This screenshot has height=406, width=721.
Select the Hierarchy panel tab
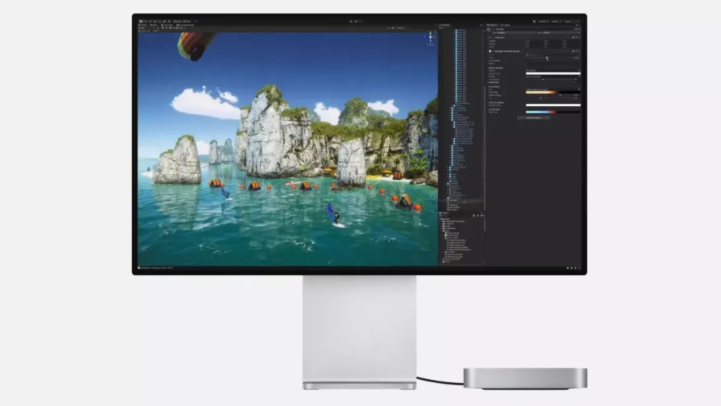[x=446, y=25]
